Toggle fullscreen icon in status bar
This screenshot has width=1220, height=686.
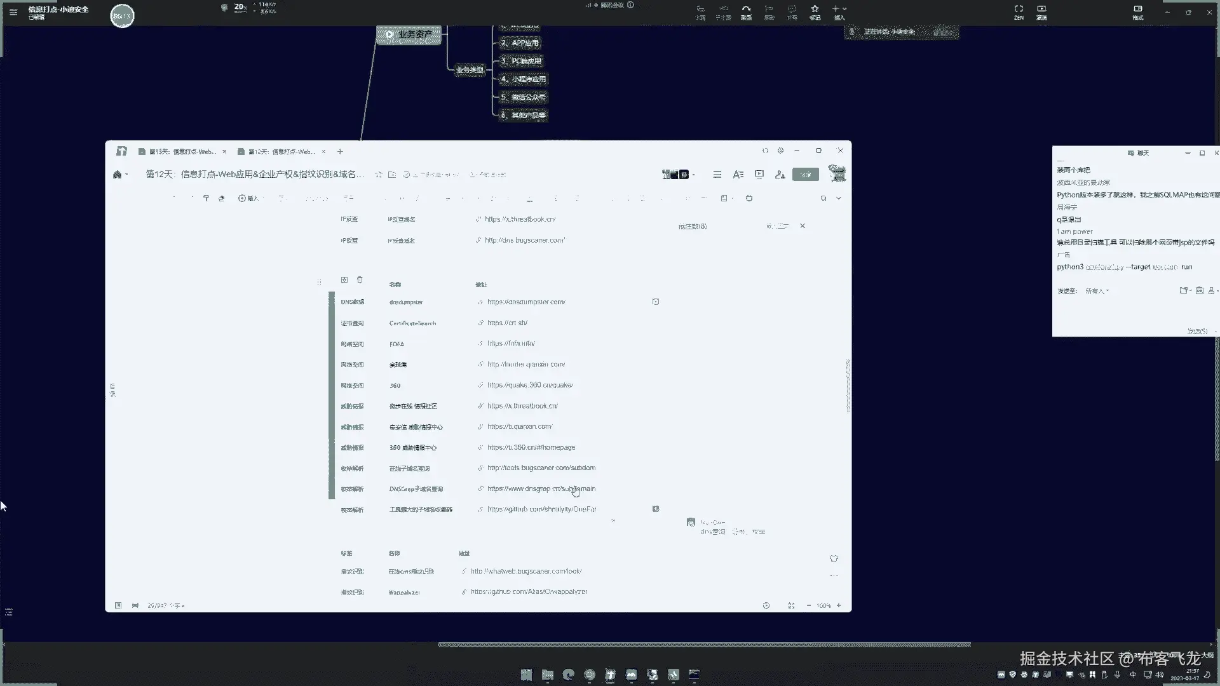tap(791, 605)
